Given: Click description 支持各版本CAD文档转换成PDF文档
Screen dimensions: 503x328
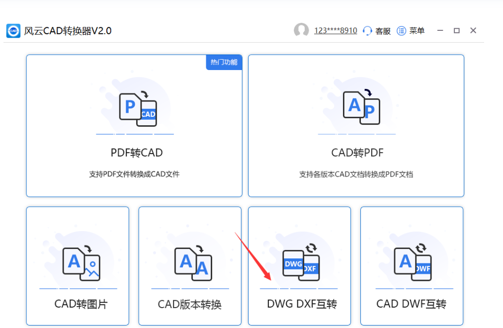Looking at the screenshot, I should coord(356,174).
